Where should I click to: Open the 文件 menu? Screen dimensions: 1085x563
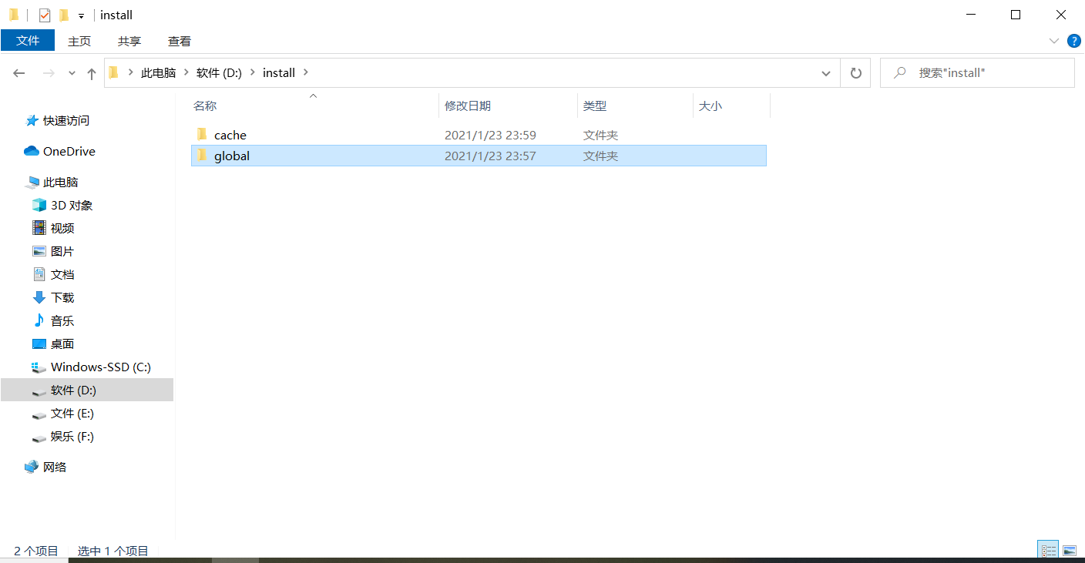(28, 41)
